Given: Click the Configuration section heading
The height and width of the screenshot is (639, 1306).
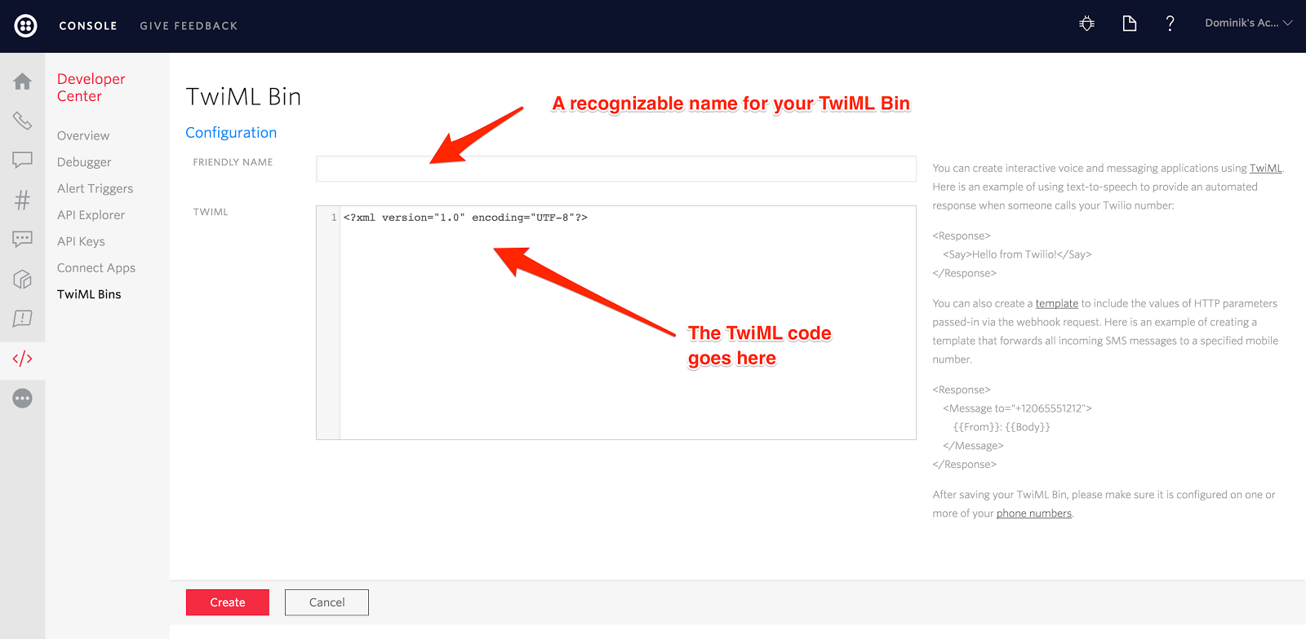Looking at the screenshot, I should coord(231,132).
